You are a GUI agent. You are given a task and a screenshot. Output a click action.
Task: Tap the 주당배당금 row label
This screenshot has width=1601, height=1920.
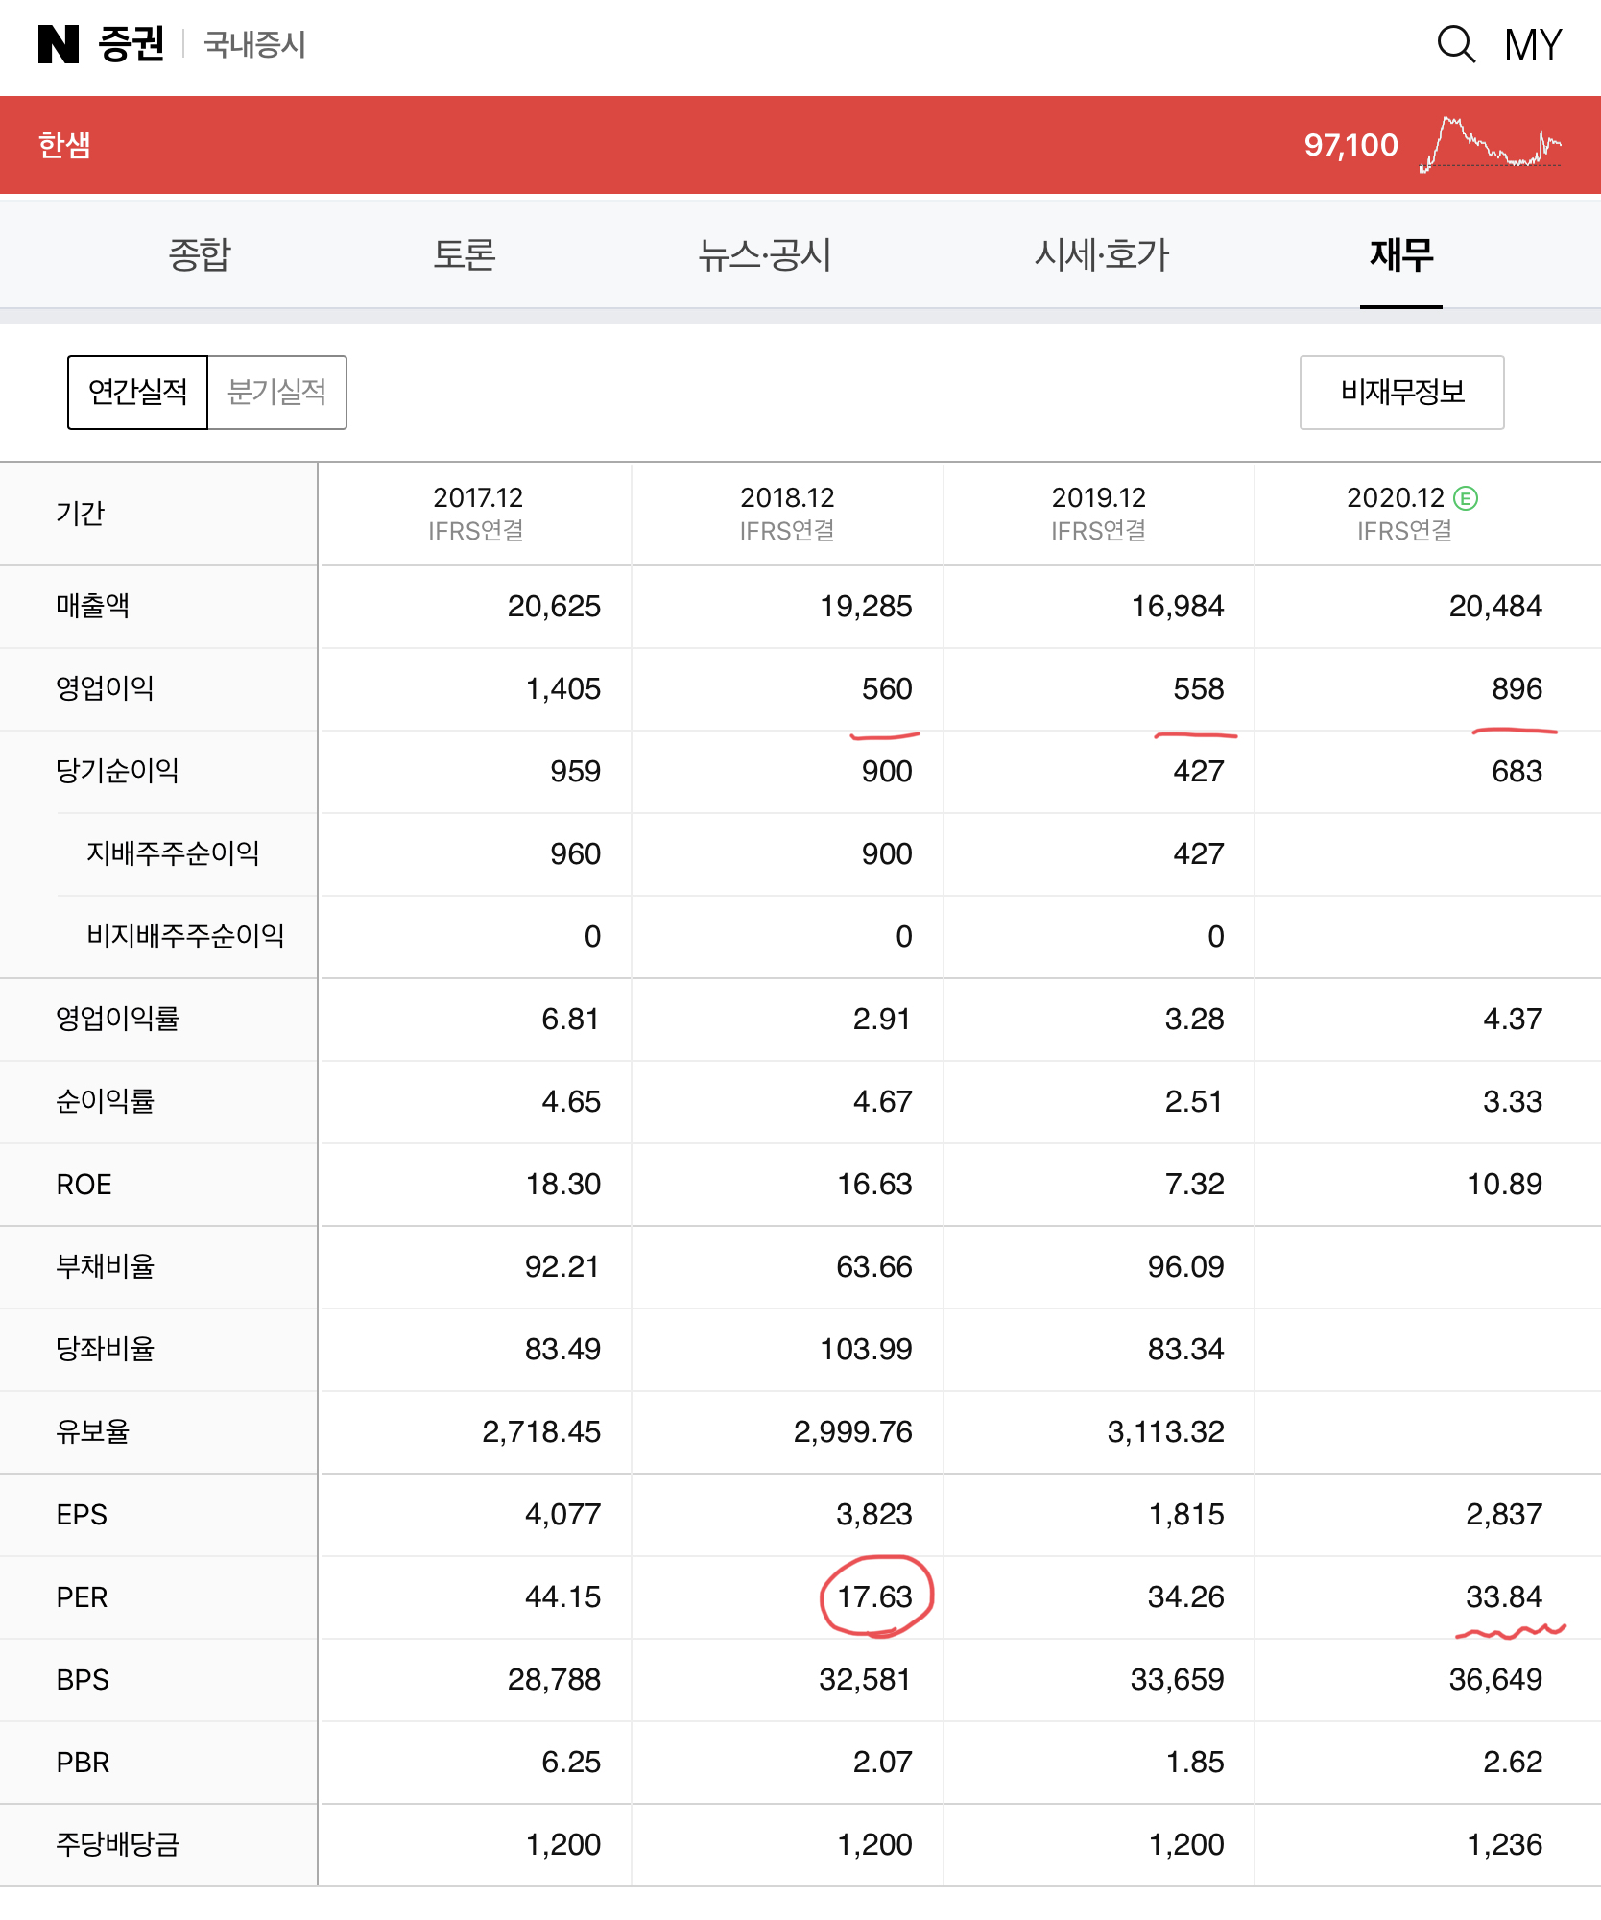point(118,1844)
